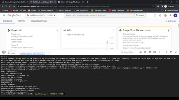Switch to Week1-Skill-Badge GitHub browser tab
The image size is (179, 100).
coord(71,2)
